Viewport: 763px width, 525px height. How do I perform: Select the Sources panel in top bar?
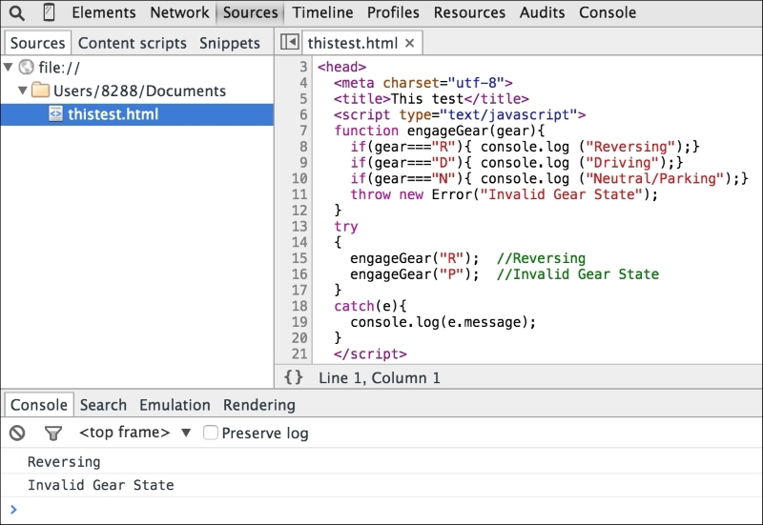[x=250, y=12]
